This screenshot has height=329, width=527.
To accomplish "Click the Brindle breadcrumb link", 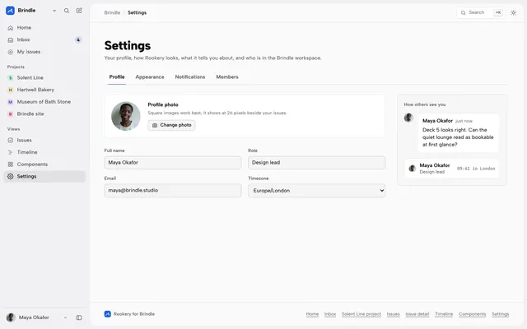I will coord(112,13).
